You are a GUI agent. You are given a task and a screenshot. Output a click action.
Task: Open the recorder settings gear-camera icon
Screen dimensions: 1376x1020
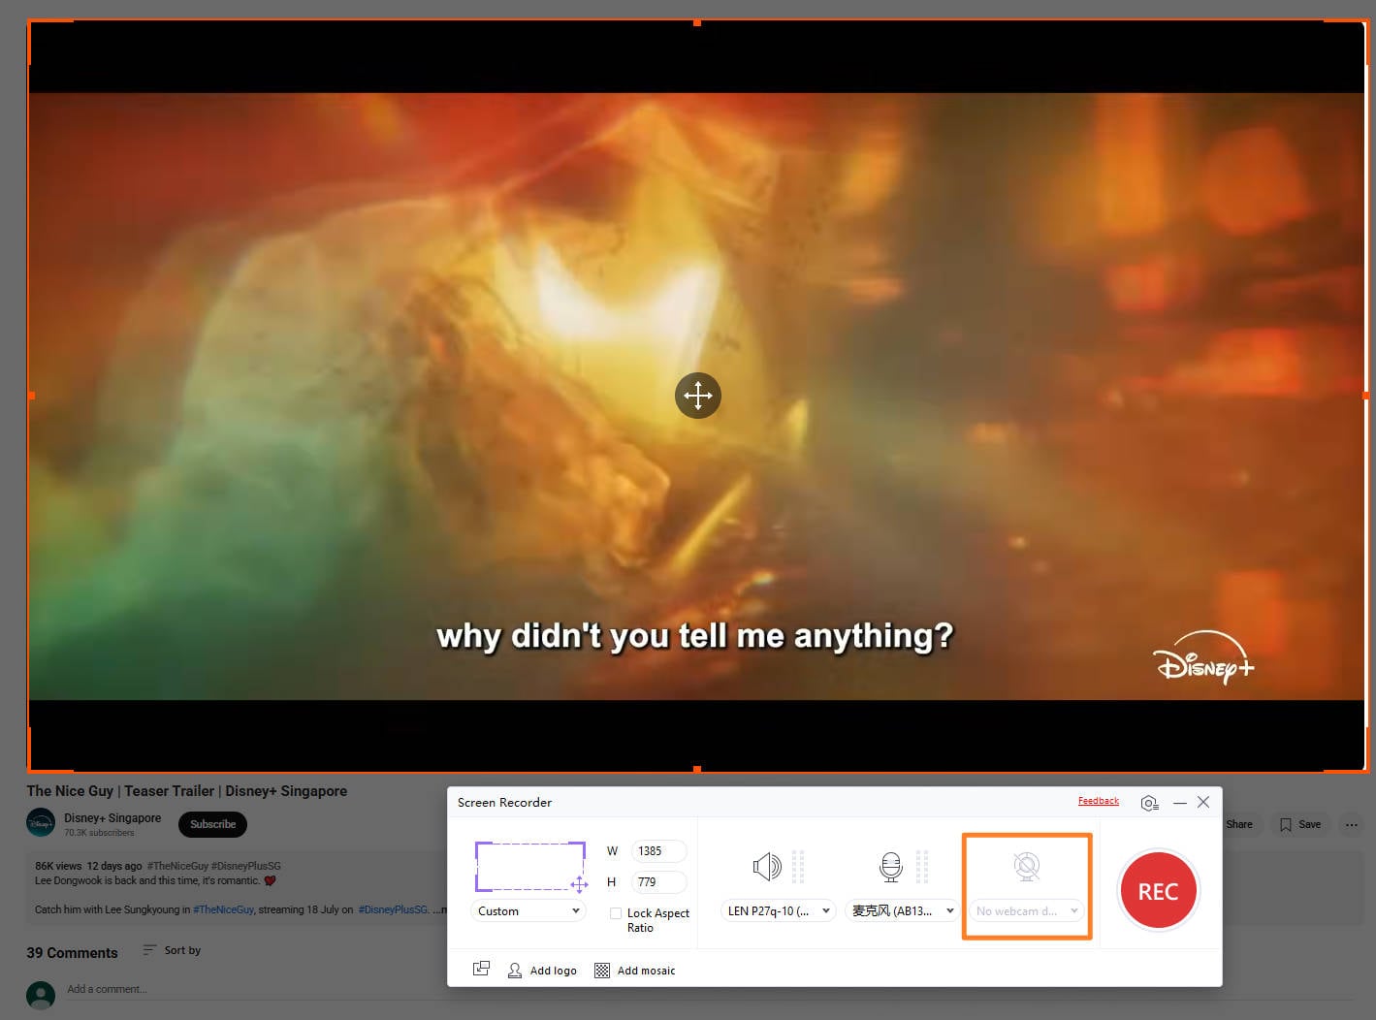(x=1149, y=803)
